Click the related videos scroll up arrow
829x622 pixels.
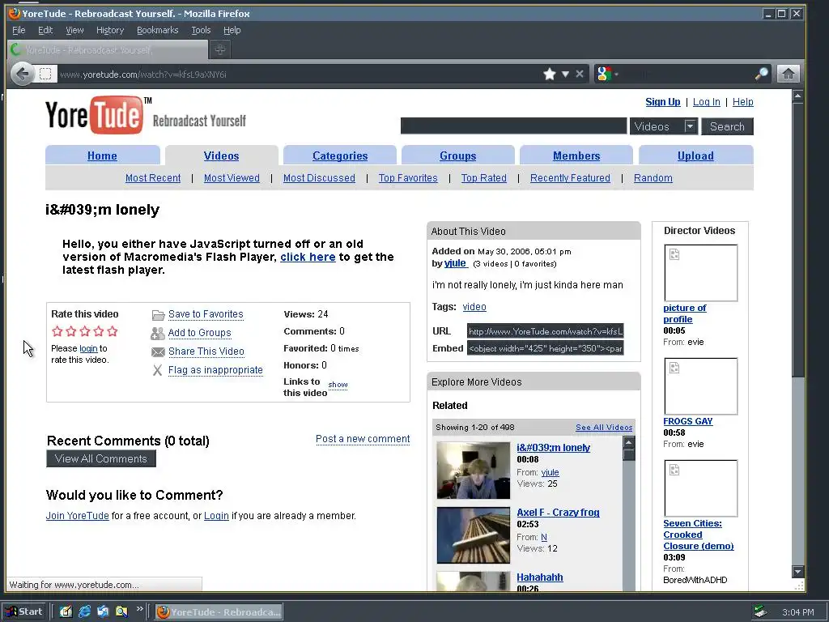pos(628,443)
